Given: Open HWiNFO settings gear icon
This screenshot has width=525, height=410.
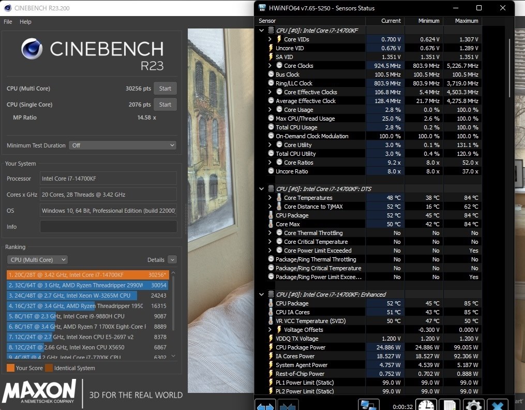Looking at the screenshot, I should [473, 405].
